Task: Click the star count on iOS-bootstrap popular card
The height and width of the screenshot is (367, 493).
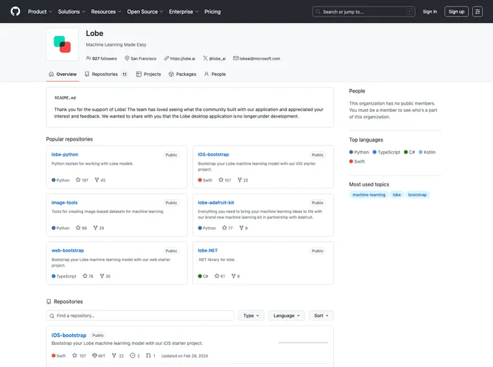Action: coord(228,180)
